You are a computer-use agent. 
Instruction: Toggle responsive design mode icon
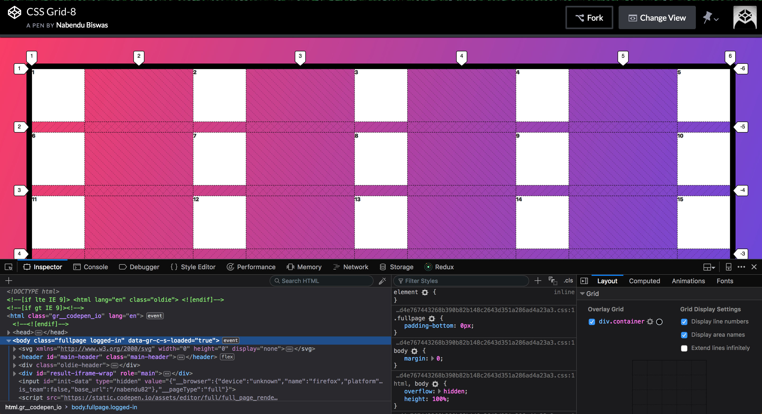pyautogui.click(x=728, y=267)
